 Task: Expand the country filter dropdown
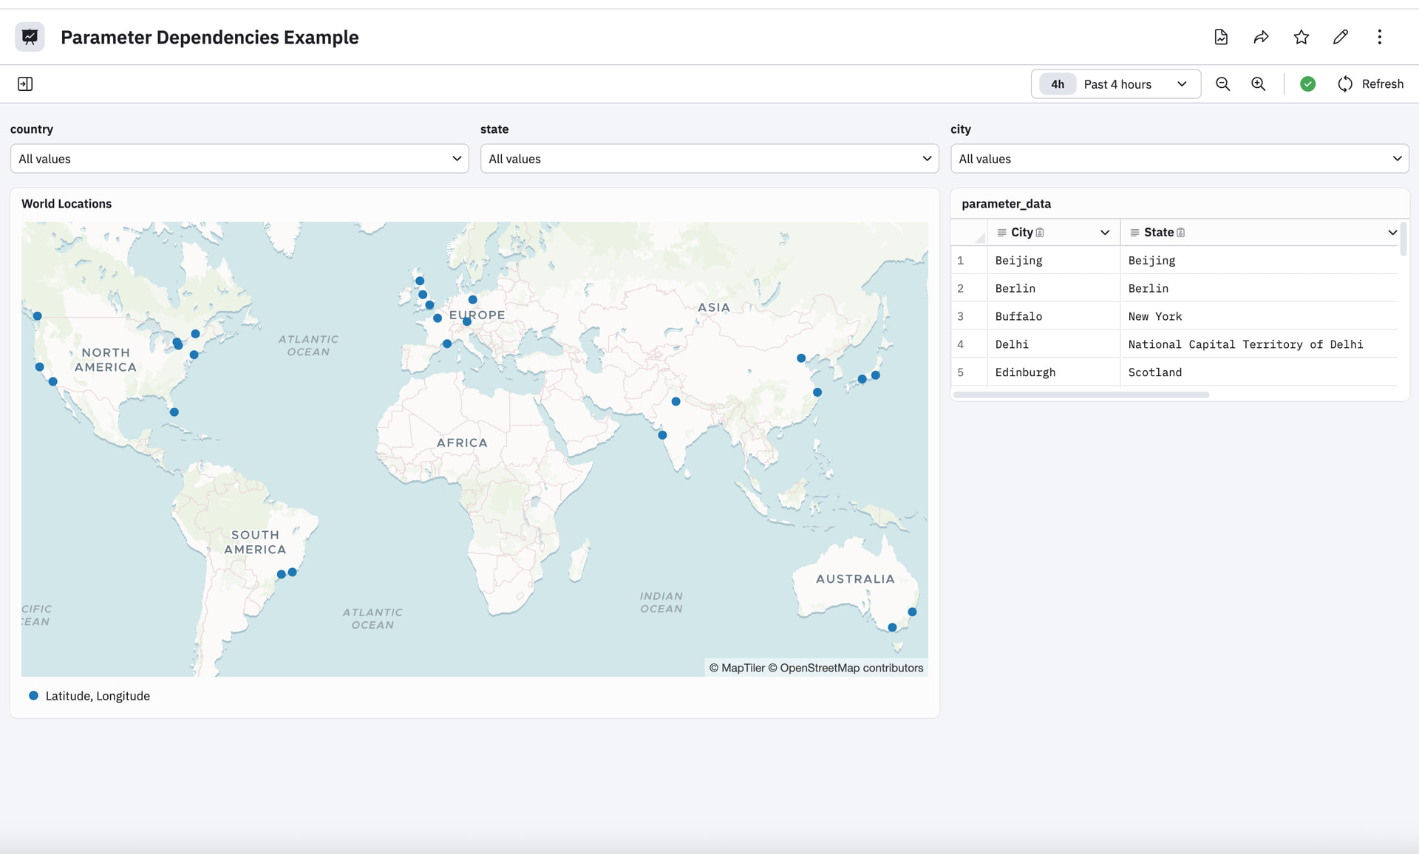(239, 159)
